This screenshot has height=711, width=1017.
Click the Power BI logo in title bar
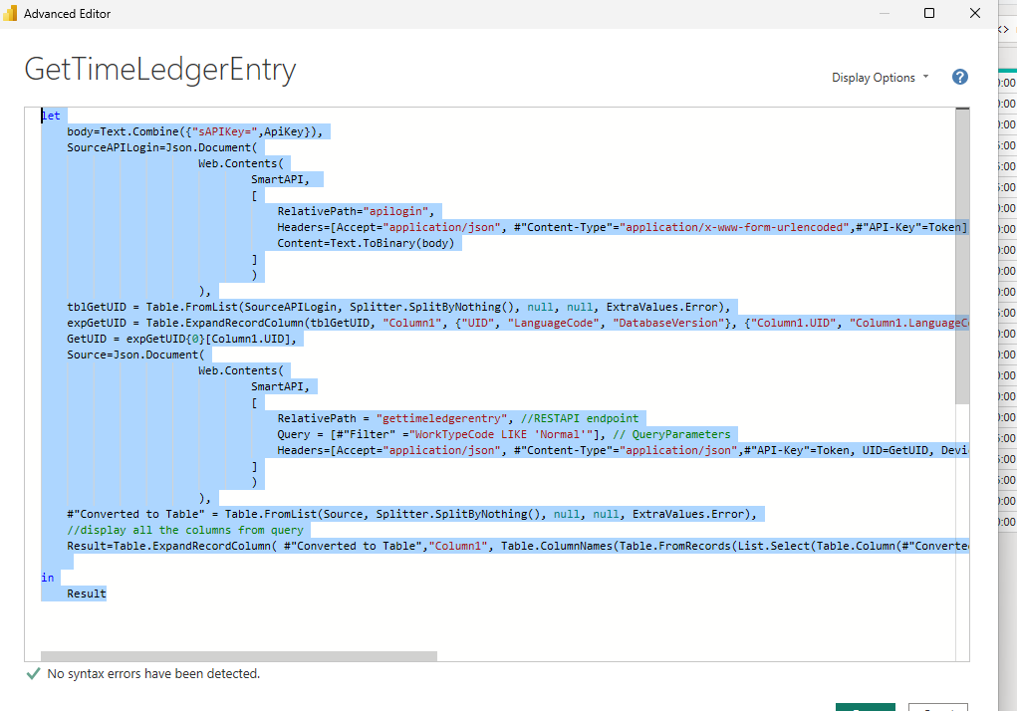pyautogui.click(x=10, y=14)
